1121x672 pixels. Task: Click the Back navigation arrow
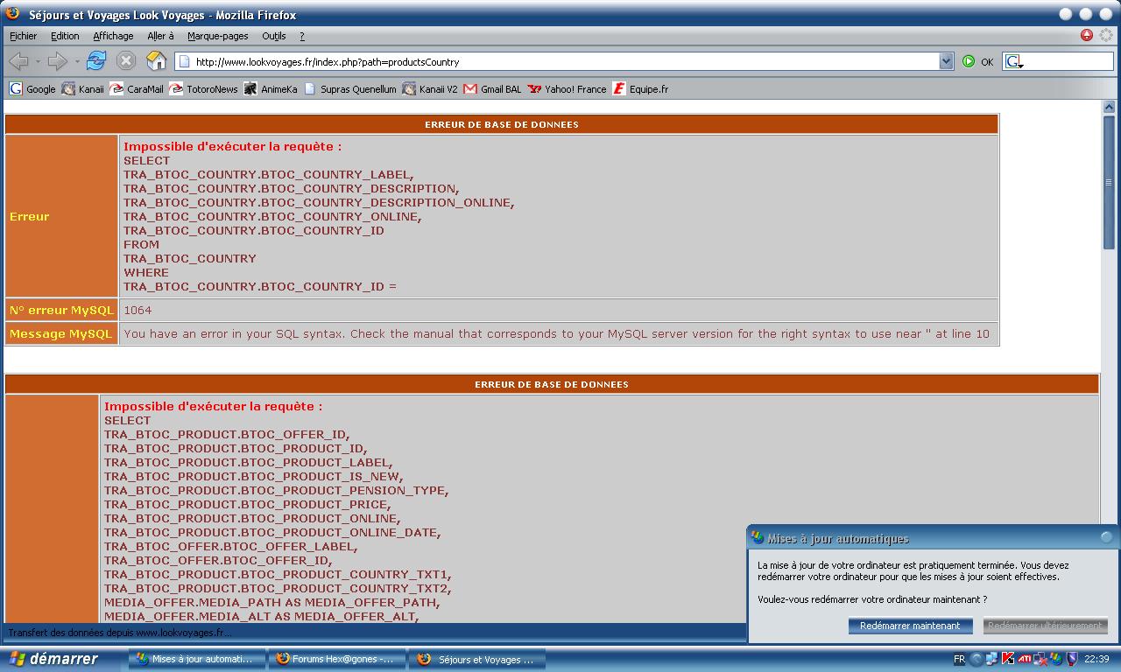[18, 61]
